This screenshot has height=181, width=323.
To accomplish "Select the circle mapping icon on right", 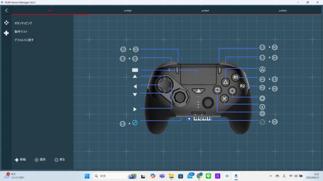I will point(262,99).
